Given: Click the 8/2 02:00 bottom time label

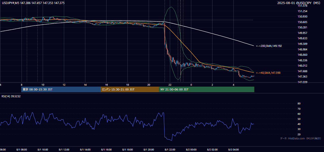Looking at the screenshot, I should [212, 150].
